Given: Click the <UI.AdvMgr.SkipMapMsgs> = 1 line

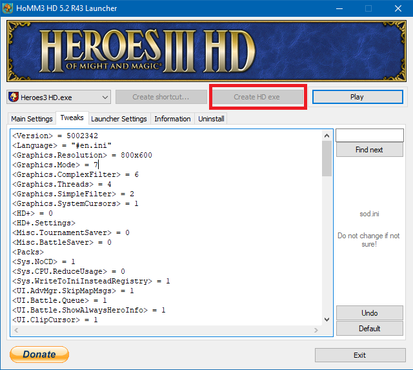Looking at the screenshot, I should point(73,291).
